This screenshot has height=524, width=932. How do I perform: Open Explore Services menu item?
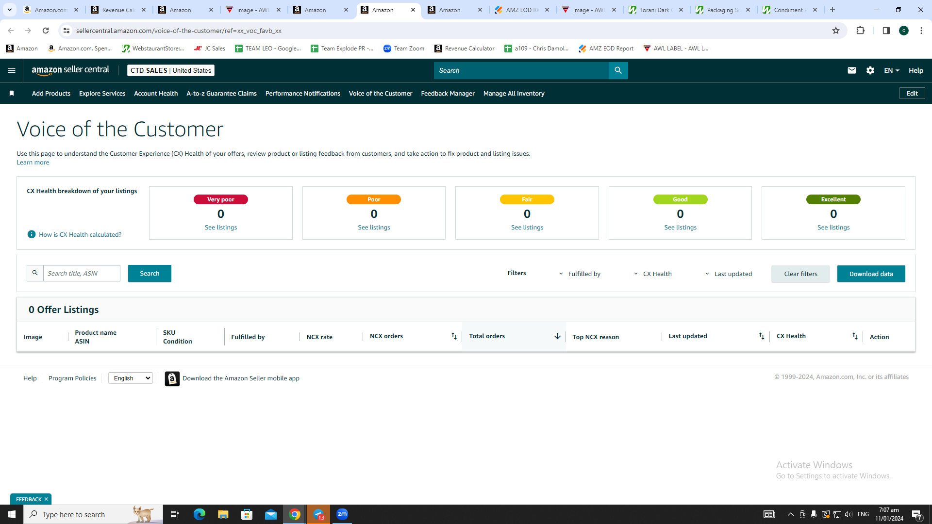pyautogui.click(x=102, y=93)
